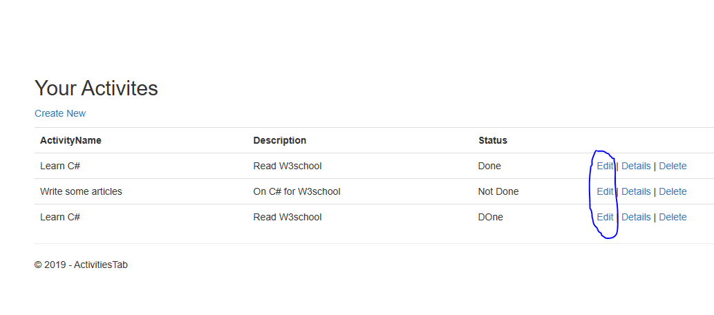Click Edit in the last table row
Screen dimensions: 714x315
[605, 217]
